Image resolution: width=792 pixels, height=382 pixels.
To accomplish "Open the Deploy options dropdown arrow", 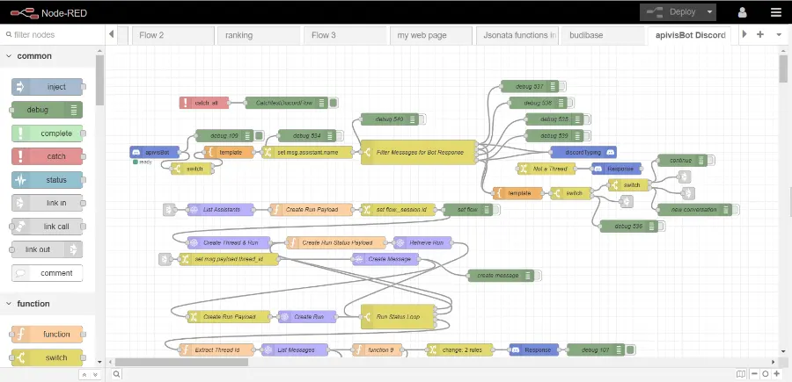I will [709, 12].
